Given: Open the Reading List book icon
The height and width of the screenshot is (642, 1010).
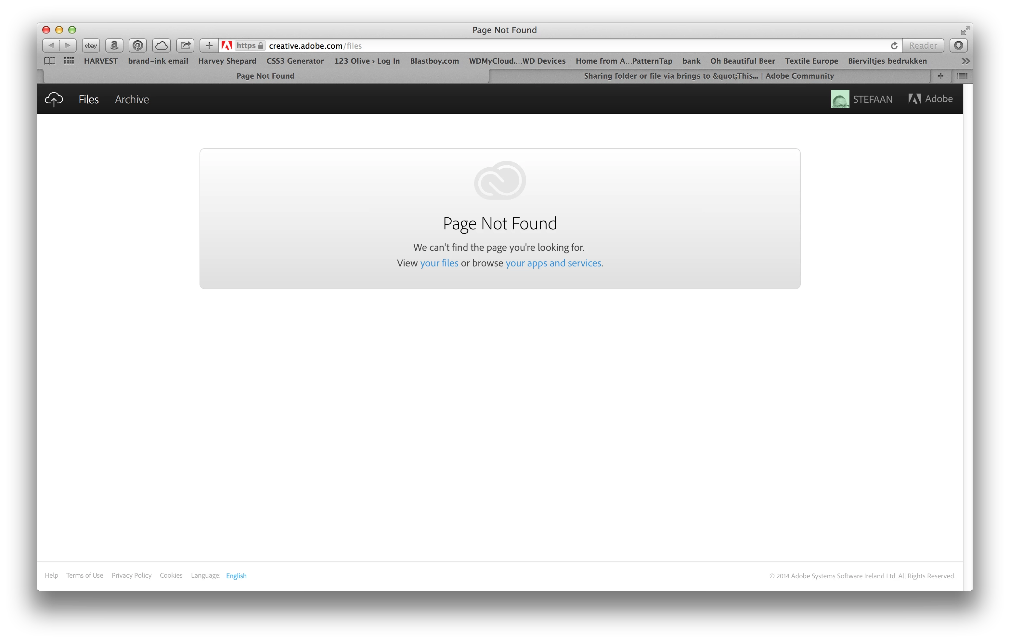Looking at the screenshot, I should click(x=50, y=61).
